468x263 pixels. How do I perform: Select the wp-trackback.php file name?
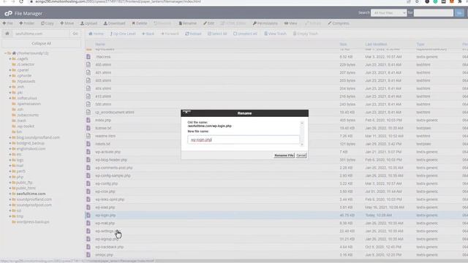(x=109, y=247)
